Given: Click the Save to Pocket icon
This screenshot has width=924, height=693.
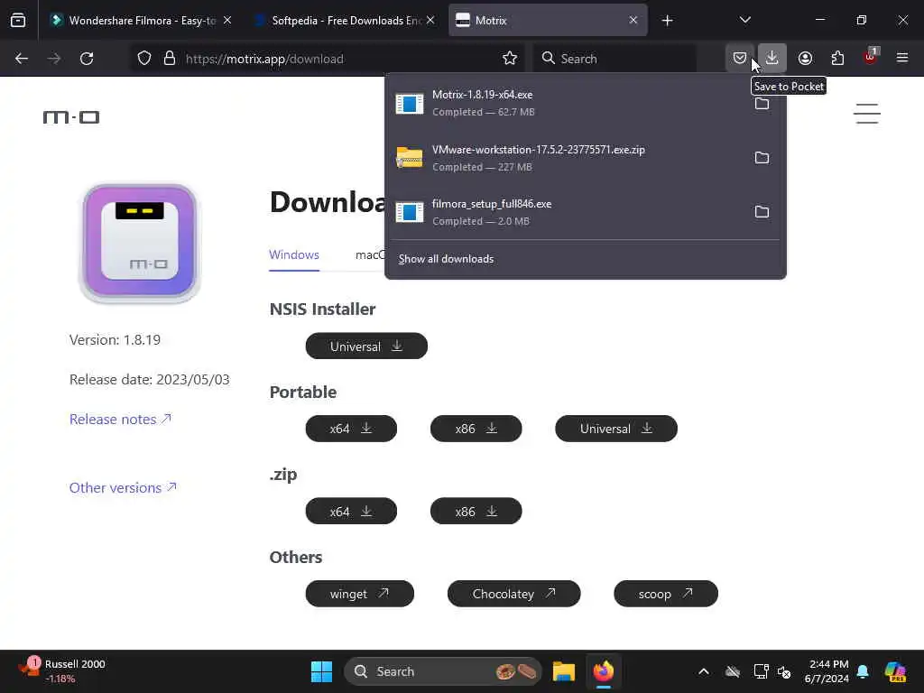Looking at the screenshot, I should [x=740, y=59].
